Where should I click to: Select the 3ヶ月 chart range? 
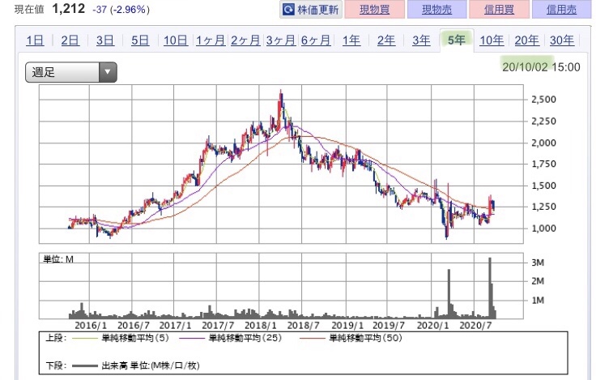(x=280, y=40)
